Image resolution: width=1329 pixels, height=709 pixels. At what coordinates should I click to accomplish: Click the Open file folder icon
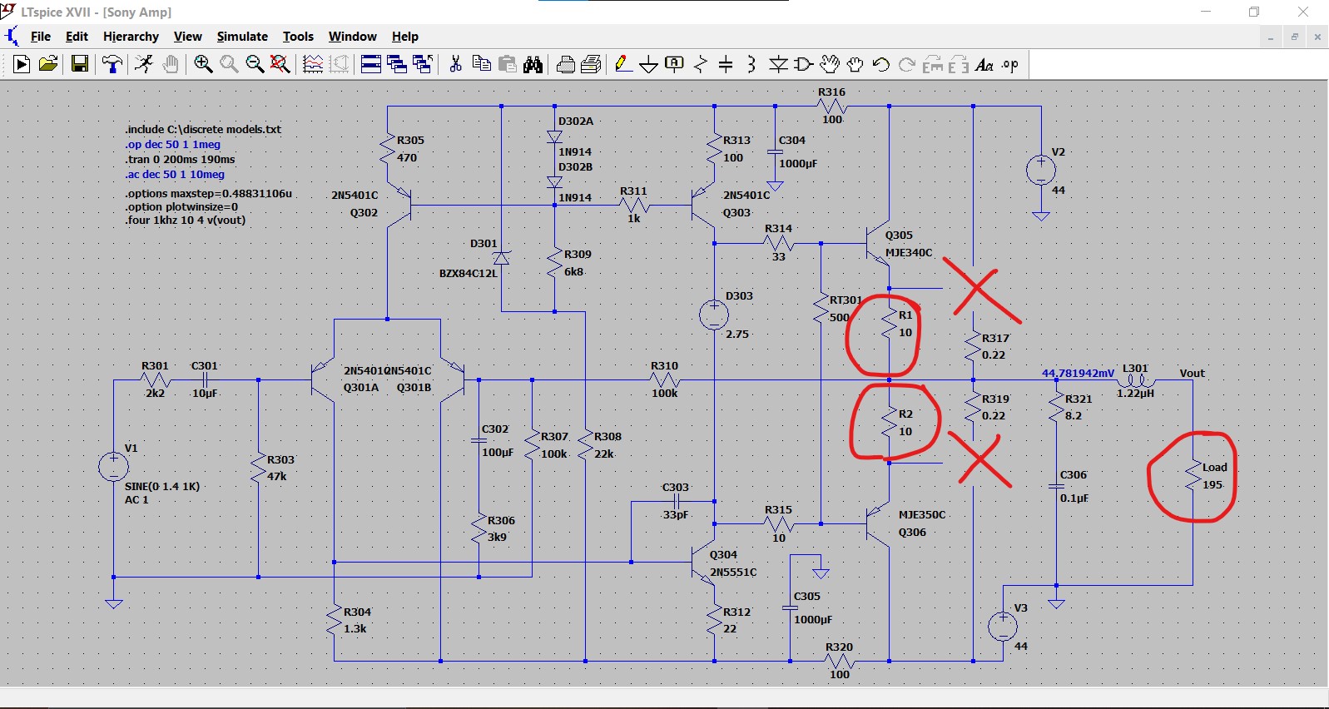coord(48,64)
